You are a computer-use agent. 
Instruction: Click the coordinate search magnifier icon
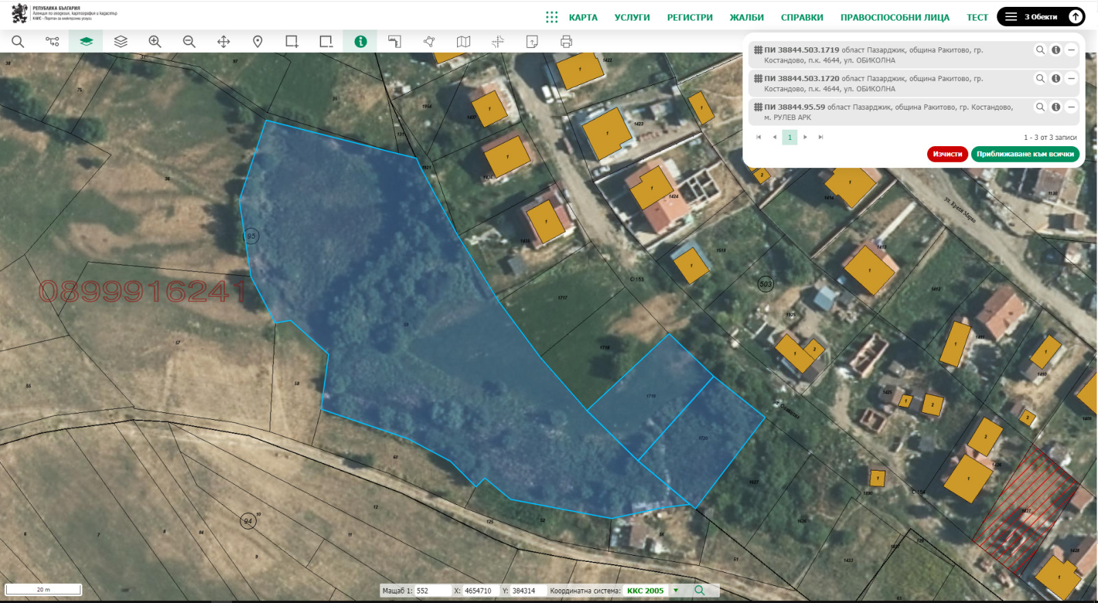tap(699, 591)
